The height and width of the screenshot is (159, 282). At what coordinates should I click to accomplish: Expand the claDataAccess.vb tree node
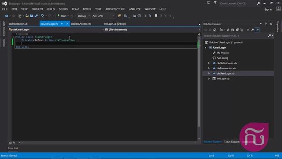[209, 63]
